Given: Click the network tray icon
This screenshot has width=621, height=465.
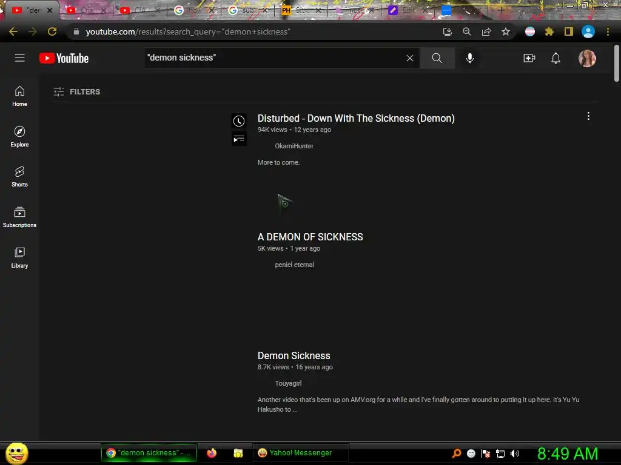Looking at the screenshot, I should pos(500,453).
